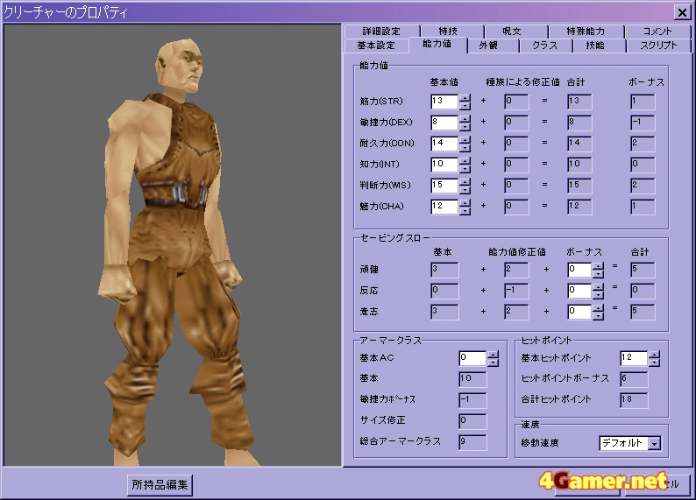Decrease CON base value with down arrow

pos(465,148)
